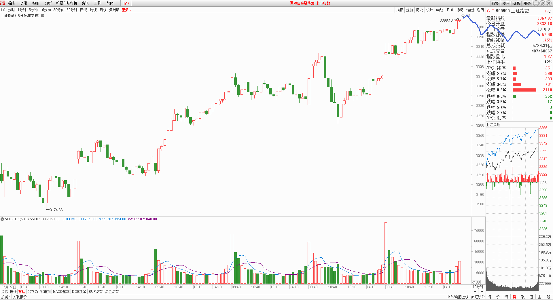Toggle the side panel layout icon

click(x=3, y=10)
